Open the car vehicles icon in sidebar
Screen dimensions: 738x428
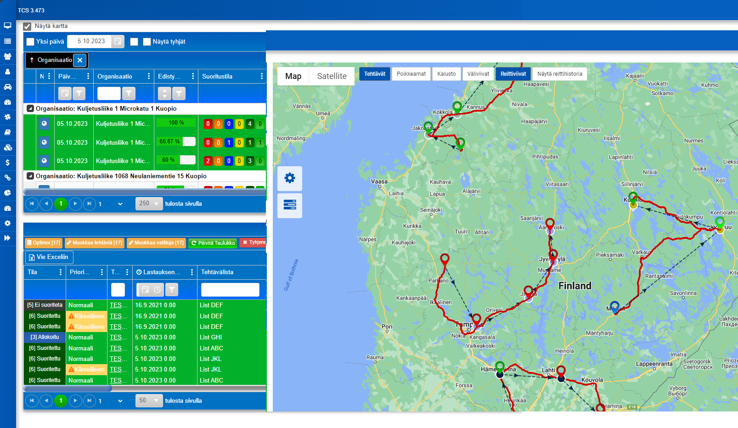point(7,87)
